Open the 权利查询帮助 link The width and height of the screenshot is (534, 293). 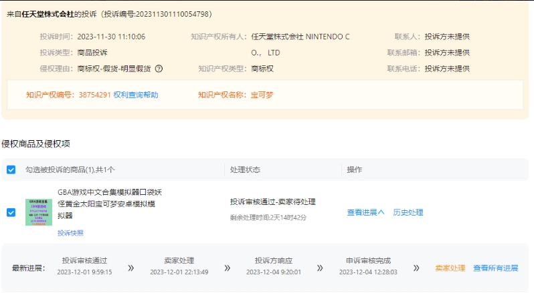pyautogui.click(x=136, y=95)
